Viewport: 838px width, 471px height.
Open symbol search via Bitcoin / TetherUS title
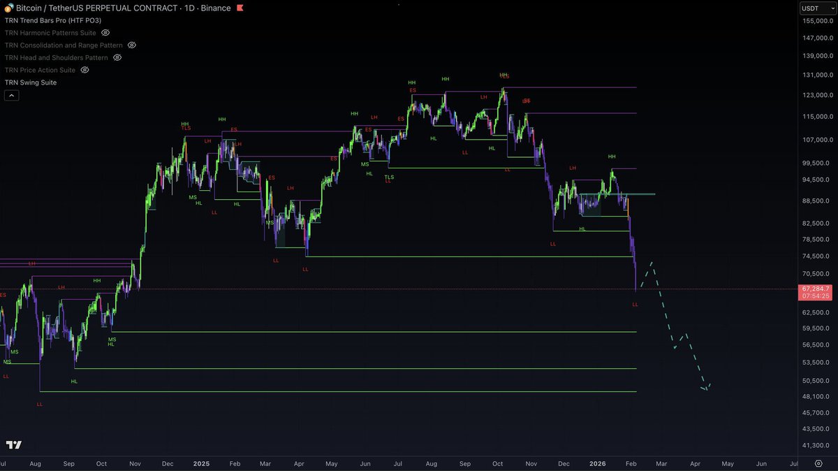click(x=98, y=8)
